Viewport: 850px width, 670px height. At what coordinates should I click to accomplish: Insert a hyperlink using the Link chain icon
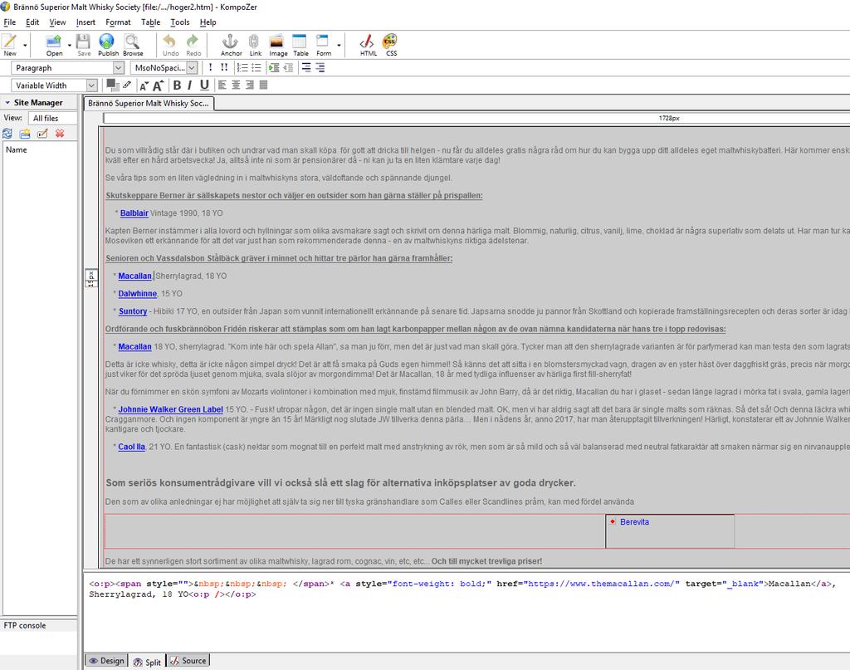[256, 45]
